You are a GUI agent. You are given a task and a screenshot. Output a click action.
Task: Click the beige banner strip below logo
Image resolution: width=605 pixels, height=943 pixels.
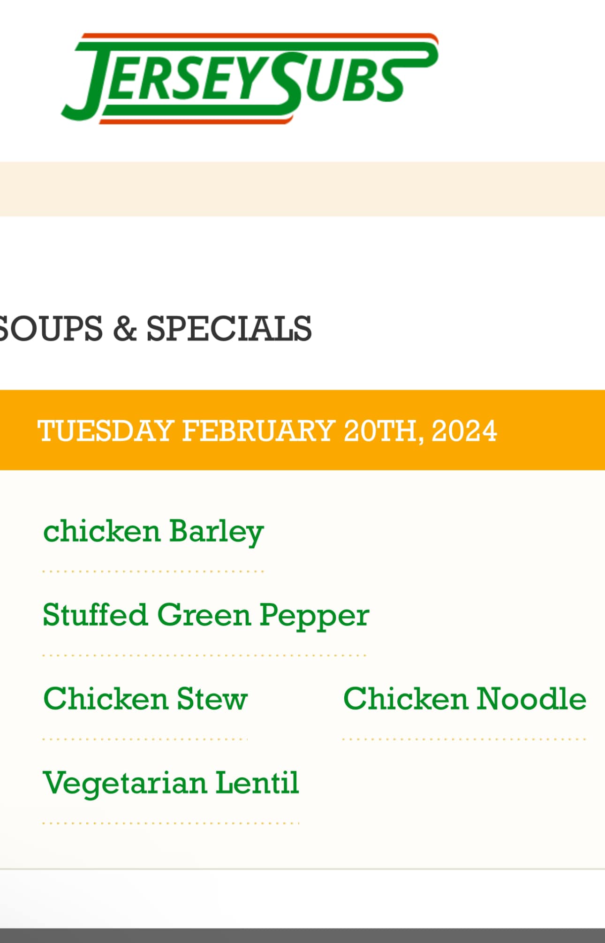coord(302,189)
